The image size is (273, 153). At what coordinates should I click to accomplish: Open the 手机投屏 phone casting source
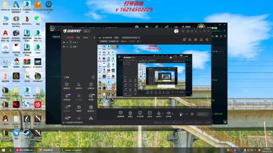pyautogui.click(x=140, y=114)
